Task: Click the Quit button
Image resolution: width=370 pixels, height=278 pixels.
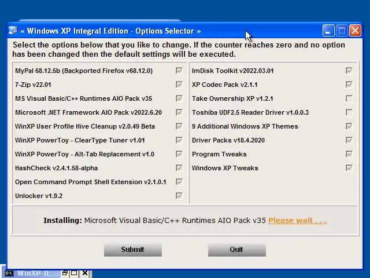Action: [x=236, y=250]
